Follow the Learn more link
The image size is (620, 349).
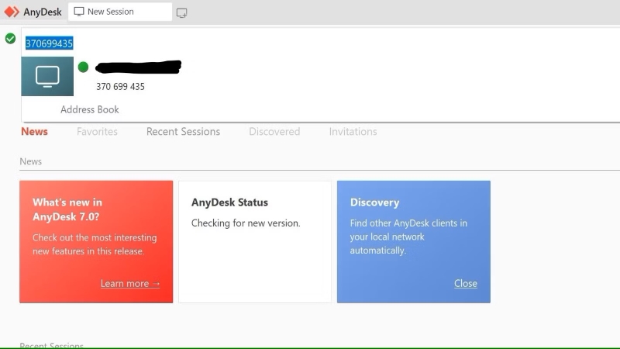(130, 283)
